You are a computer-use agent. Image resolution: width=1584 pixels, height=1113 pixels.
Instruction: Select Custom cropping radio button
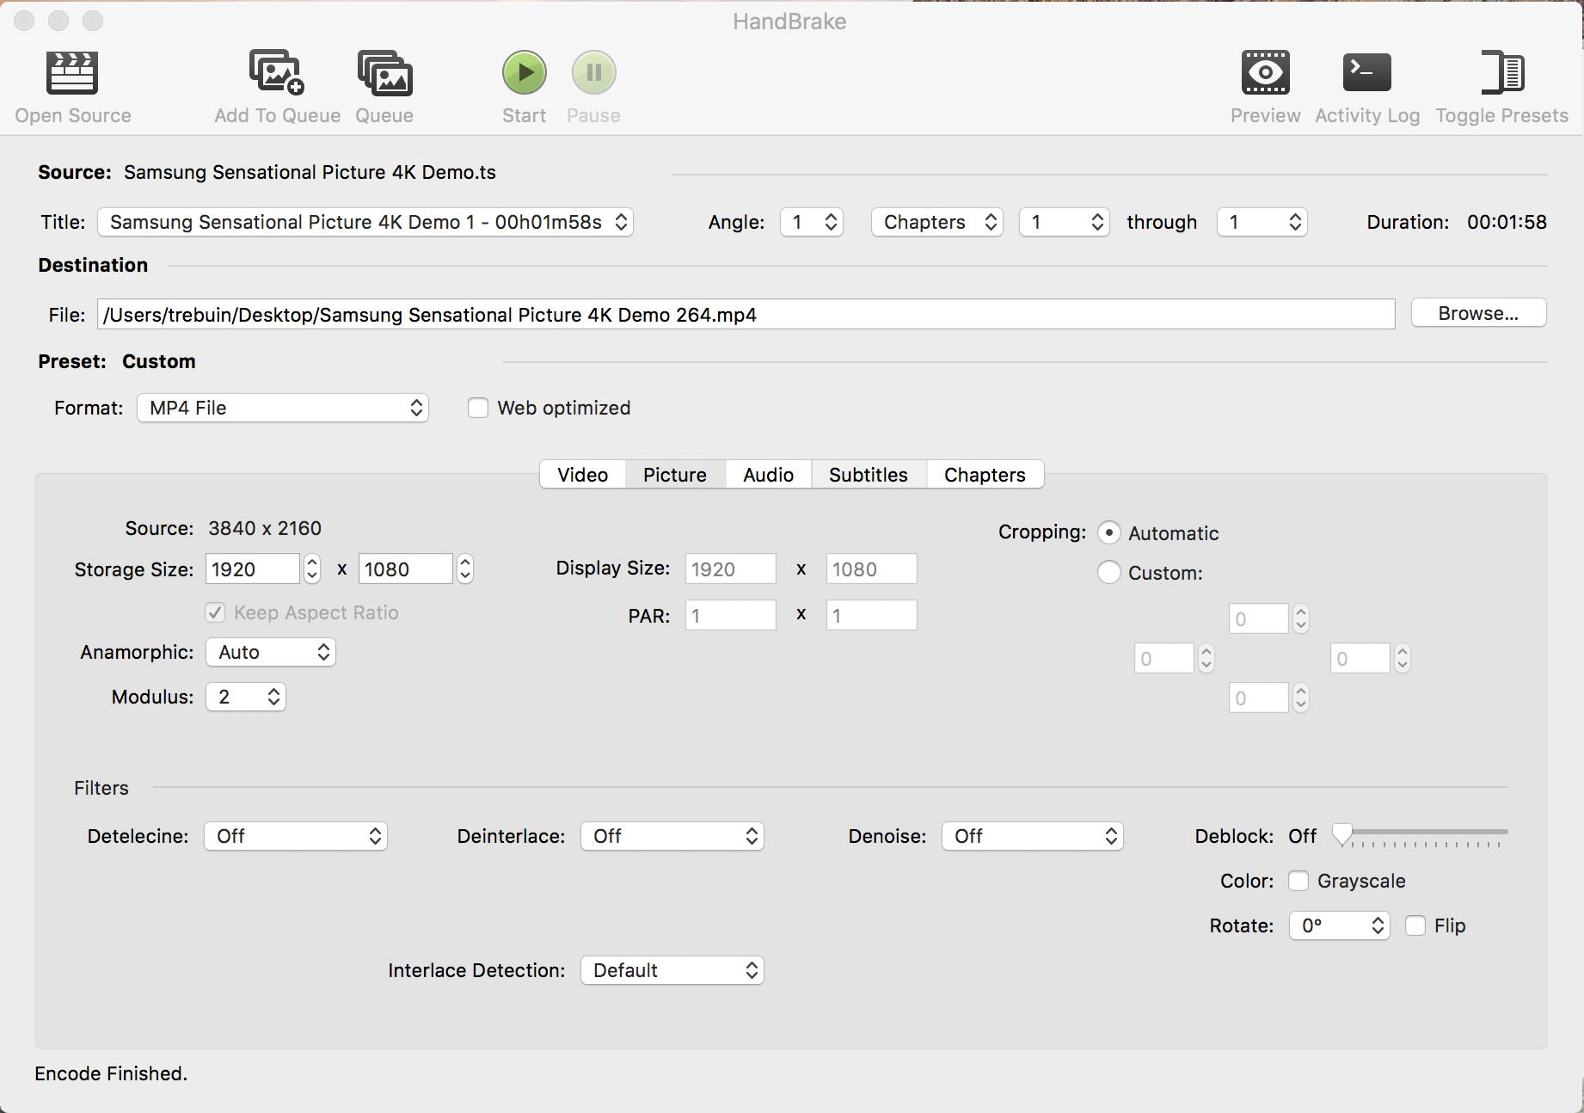point(1109,573)
